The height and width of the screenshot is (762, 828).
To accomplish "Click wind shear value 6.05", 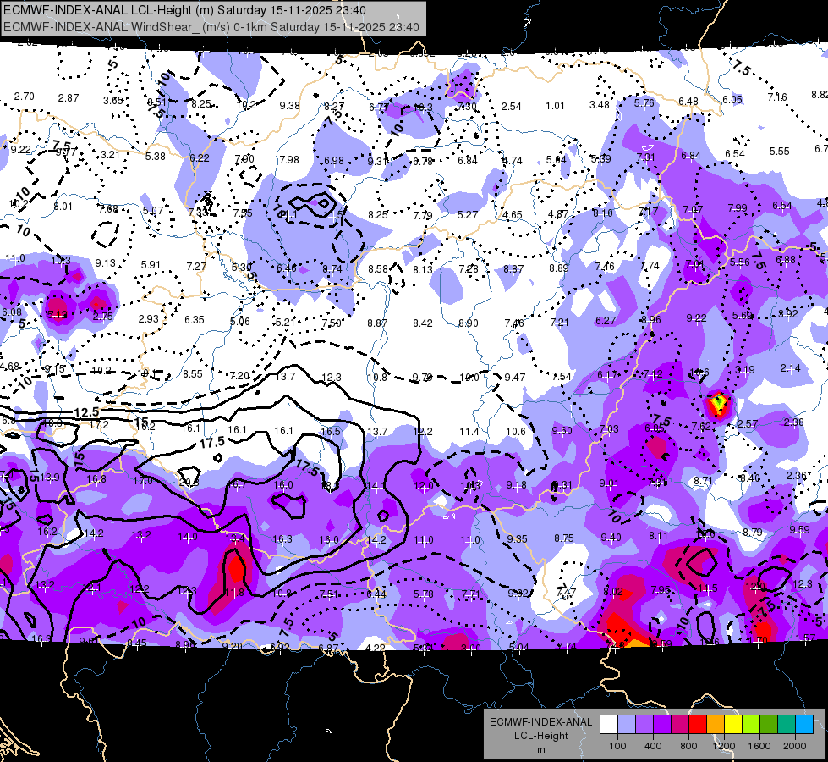I will tap(732, 99).
